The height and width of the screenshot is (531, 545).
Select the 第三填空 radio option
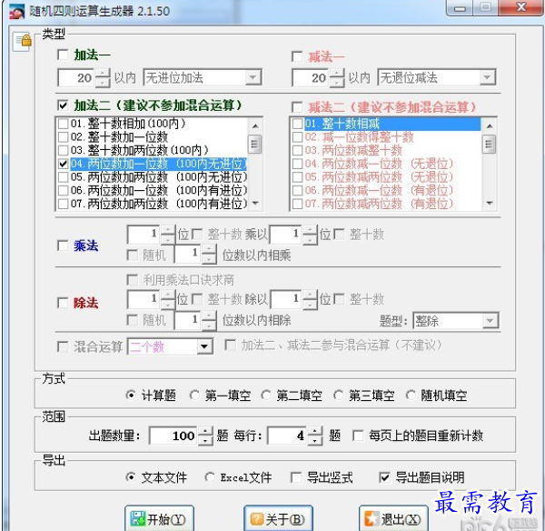coord(338,396)
